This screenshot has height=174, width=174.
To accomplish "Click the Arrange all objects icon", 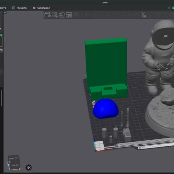I will click(69, 15).
